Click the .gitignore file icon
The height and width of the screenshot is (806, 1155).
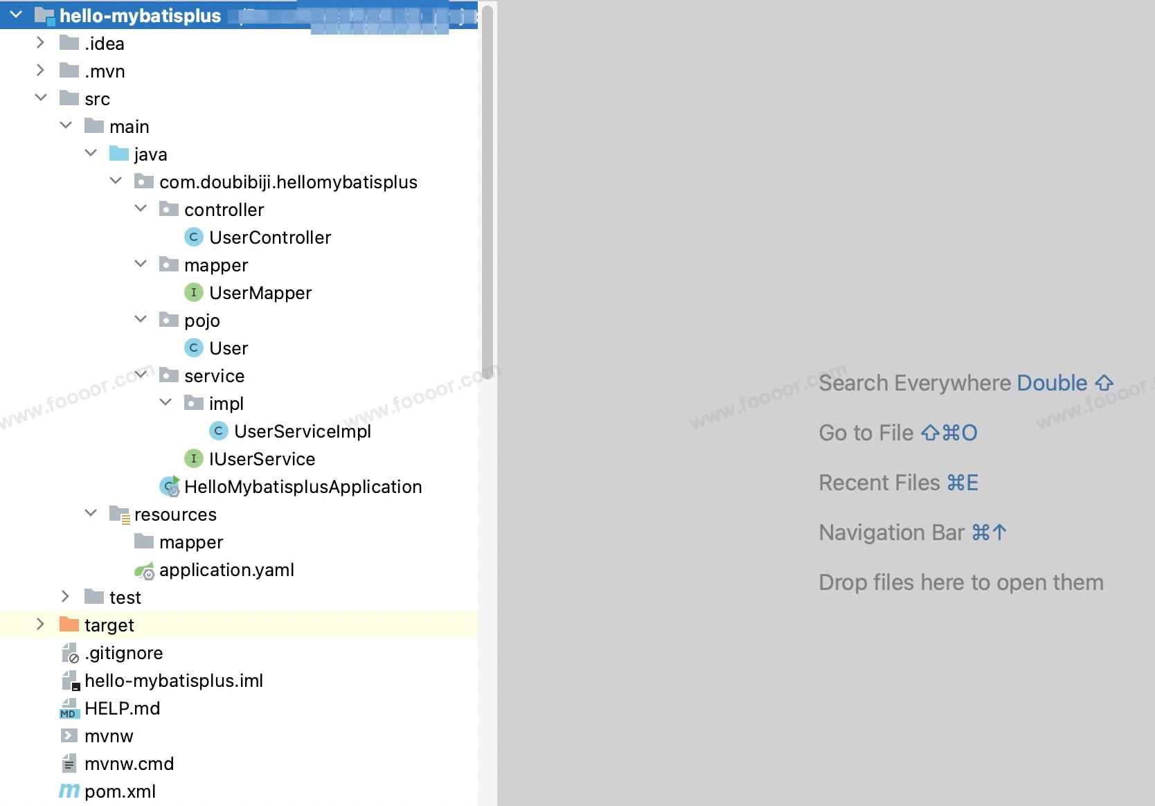pyautogui.click(x=70, y=653)
